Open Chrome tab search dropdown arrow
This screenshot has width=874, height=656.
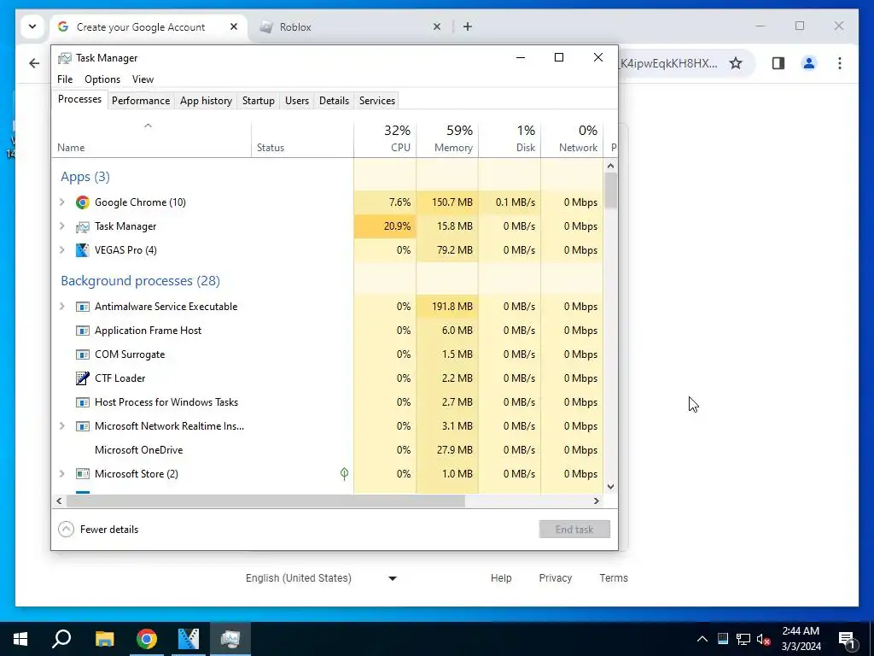point(32,26)
